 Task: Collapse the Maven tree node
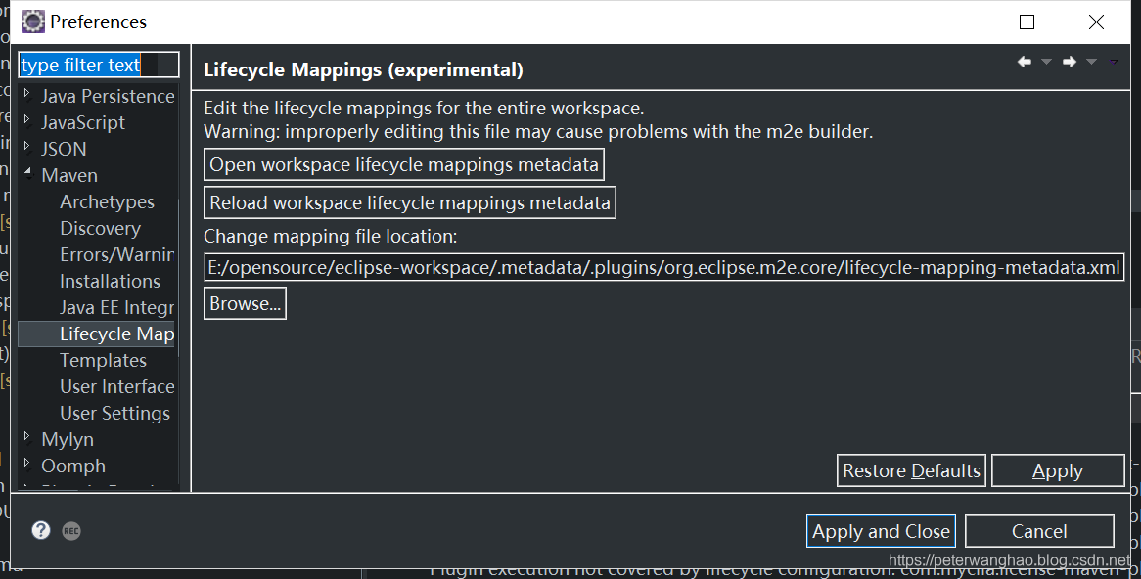coord(27,173)
